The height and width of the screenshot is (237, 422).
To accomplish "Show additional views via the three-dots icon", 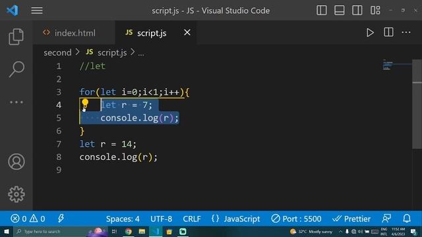I will [16, 102].
